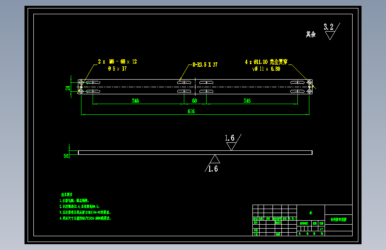
Task: Click the '10' thickness dimension value
Action: [x=66, y=156]
